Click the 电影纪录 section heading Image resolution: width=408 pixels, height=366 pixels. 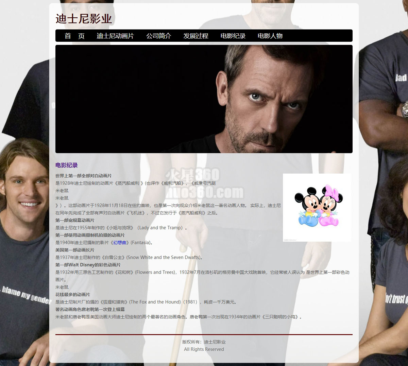67,165
